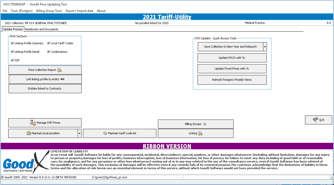Uncheck the Combinations checkbox
The width and height of the screenshot is (334, 185).
(x=48, y=52)
